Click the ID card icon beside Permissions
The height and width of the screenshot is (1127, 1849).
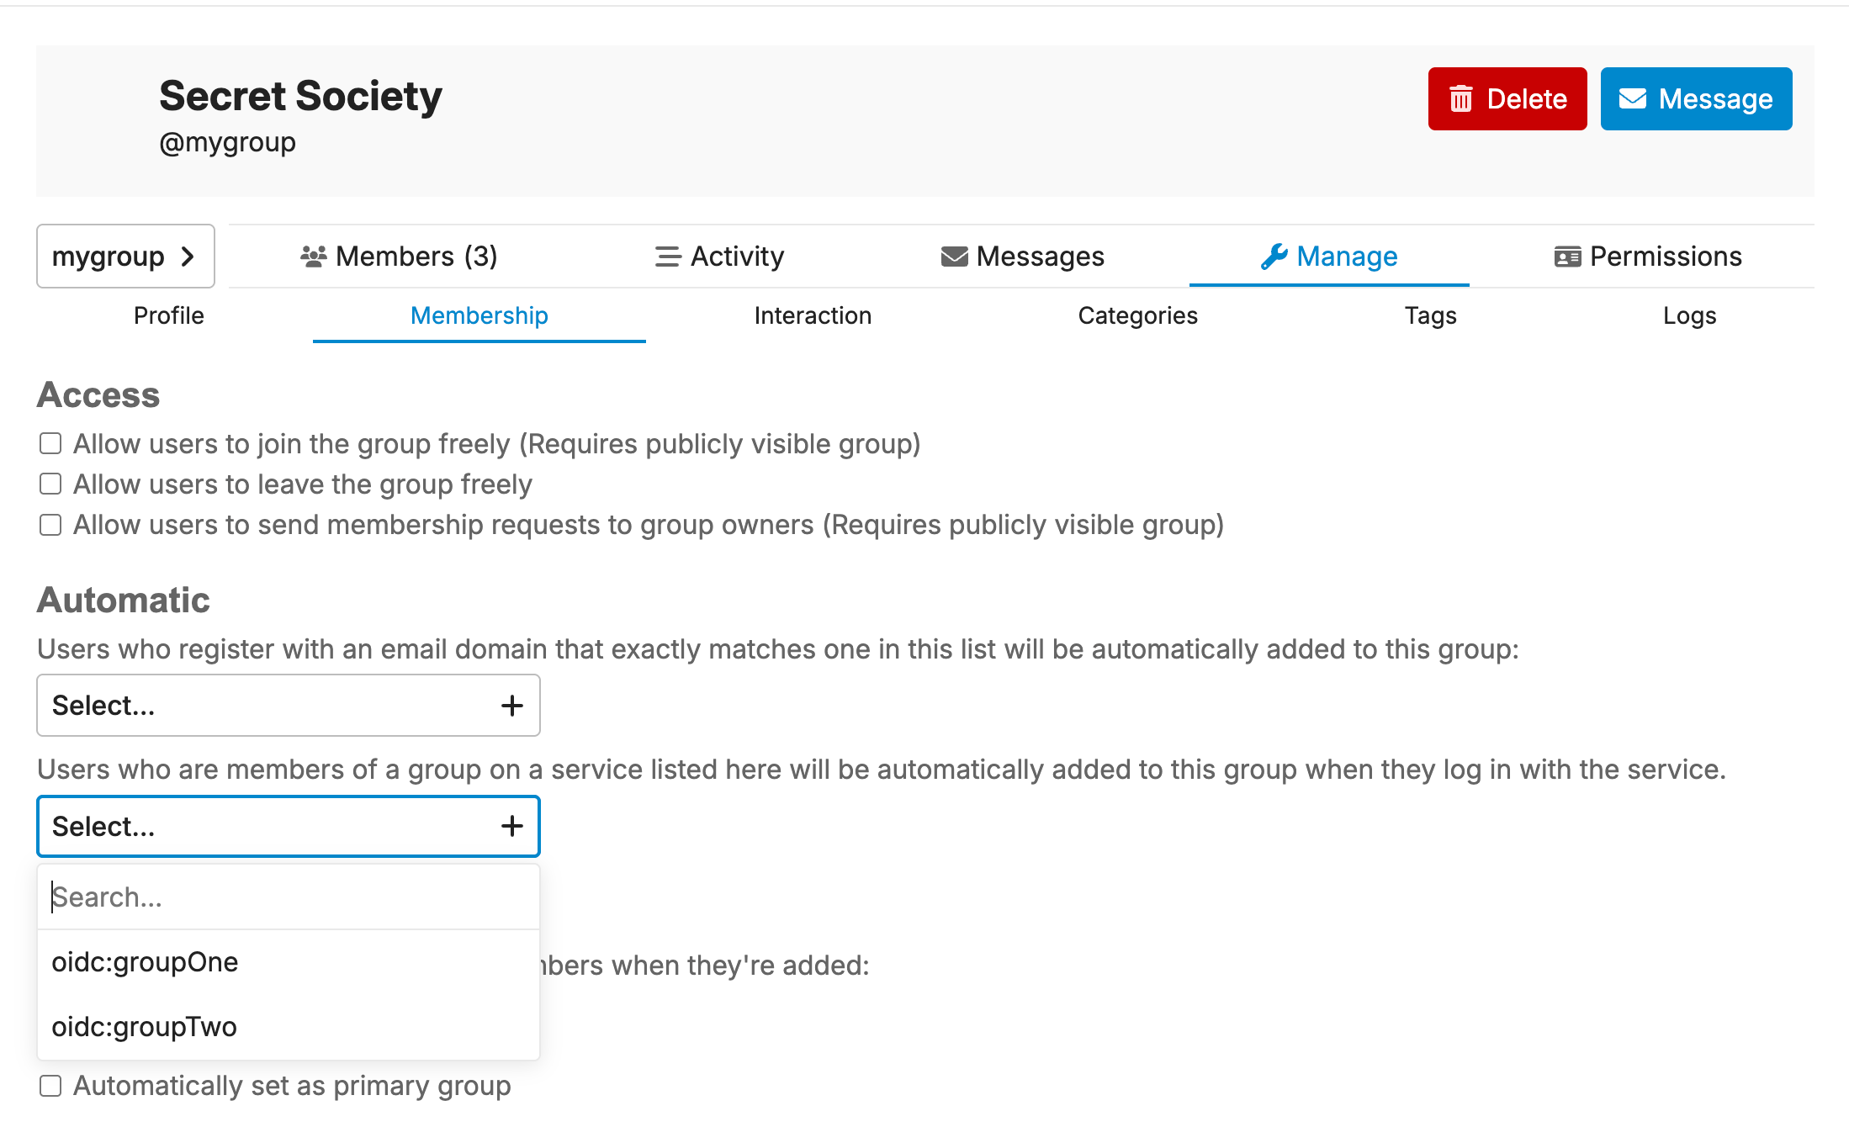pos(1568,257)
